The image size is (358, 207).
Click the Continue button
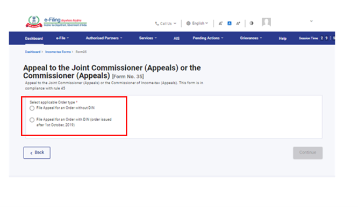coord(308,153)
